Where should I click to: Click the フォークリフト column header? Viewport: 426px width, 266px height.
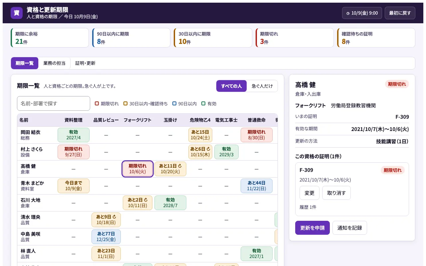pos(137,120)
